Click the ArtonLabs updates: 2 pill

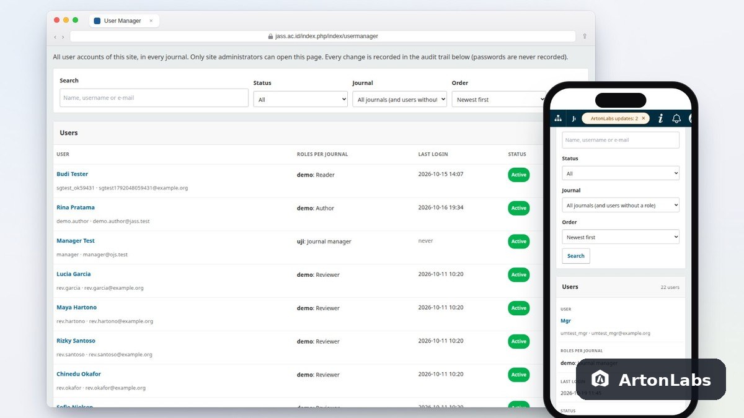point(614,118)
